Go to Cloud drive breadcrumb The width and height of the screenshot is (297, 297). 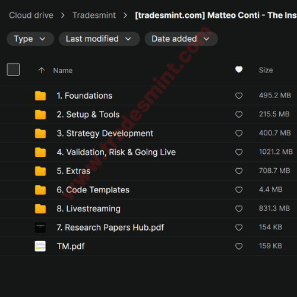31,15
